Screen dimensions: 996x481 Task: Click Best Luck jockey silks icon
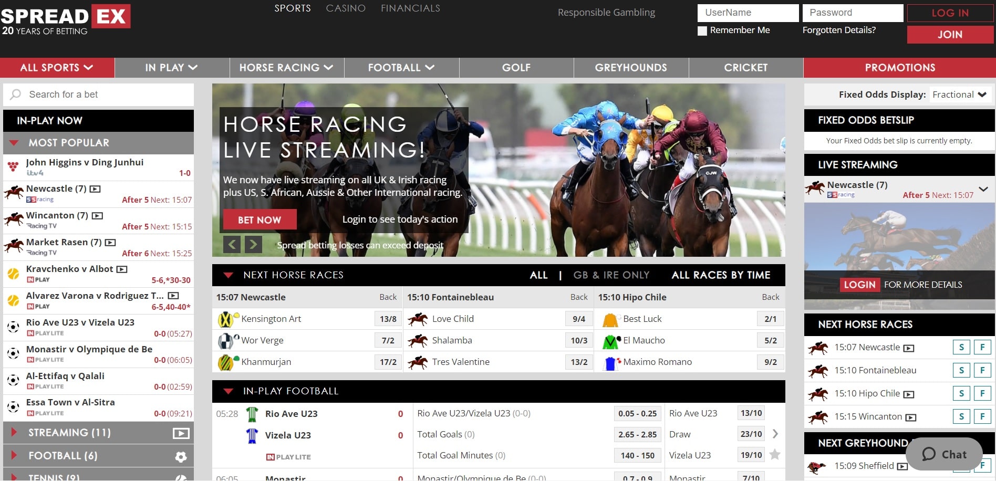point(610,319)
